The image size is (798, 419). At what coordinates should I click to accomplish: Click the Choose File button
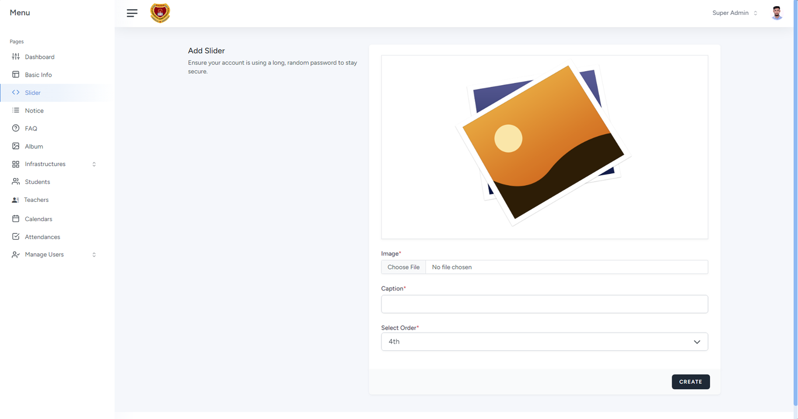pos(403,267)
